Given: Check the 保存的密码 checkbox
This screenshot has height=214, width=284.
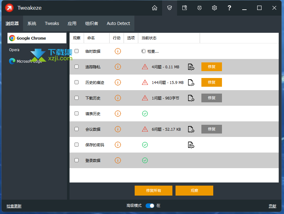Looking at the screenshot, I should [x=77, y=145].
